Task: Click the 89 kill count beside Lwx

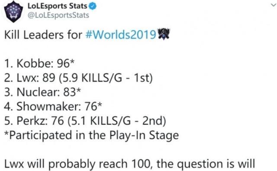Action: click(48, 78)
